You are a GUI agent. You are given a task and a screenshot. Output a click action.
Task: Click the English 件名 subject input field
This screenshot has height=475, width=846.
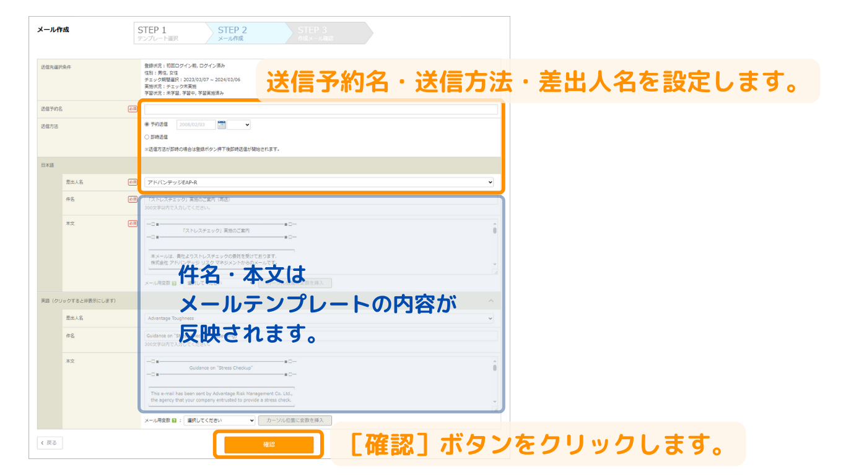point(321,336)
